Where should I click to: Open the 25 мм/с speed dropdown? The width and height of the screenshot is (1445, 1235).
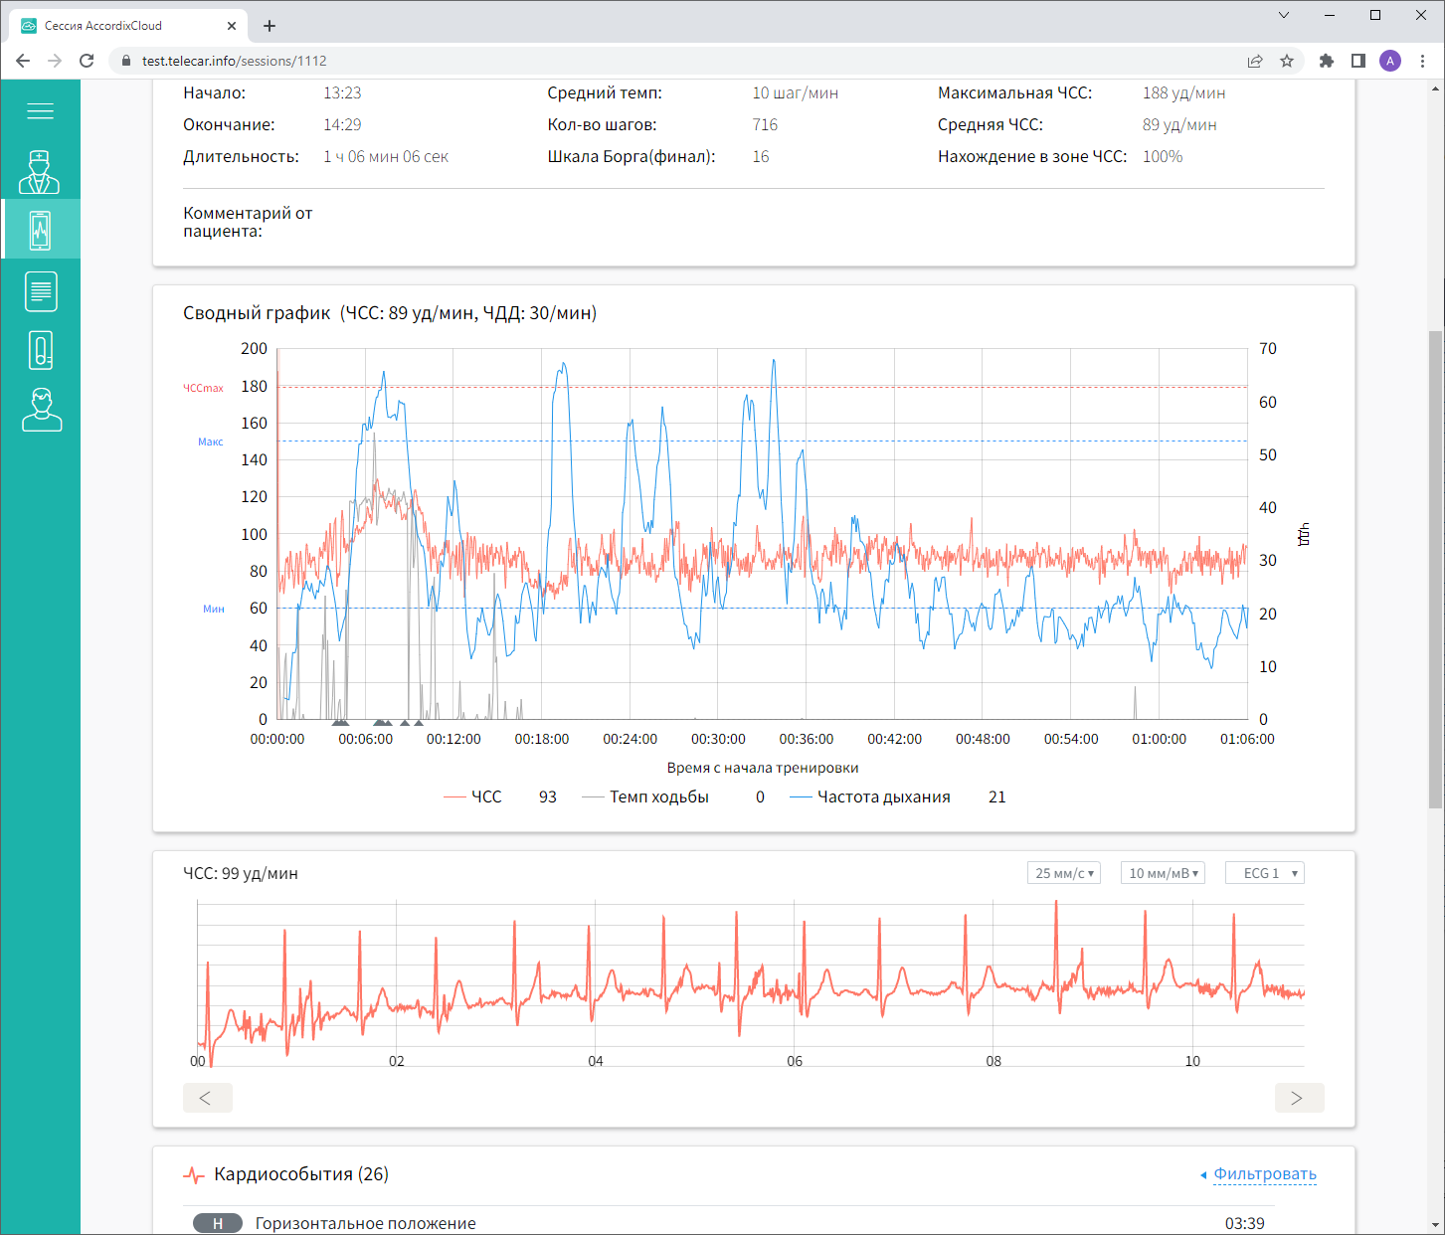(1063, 873)
